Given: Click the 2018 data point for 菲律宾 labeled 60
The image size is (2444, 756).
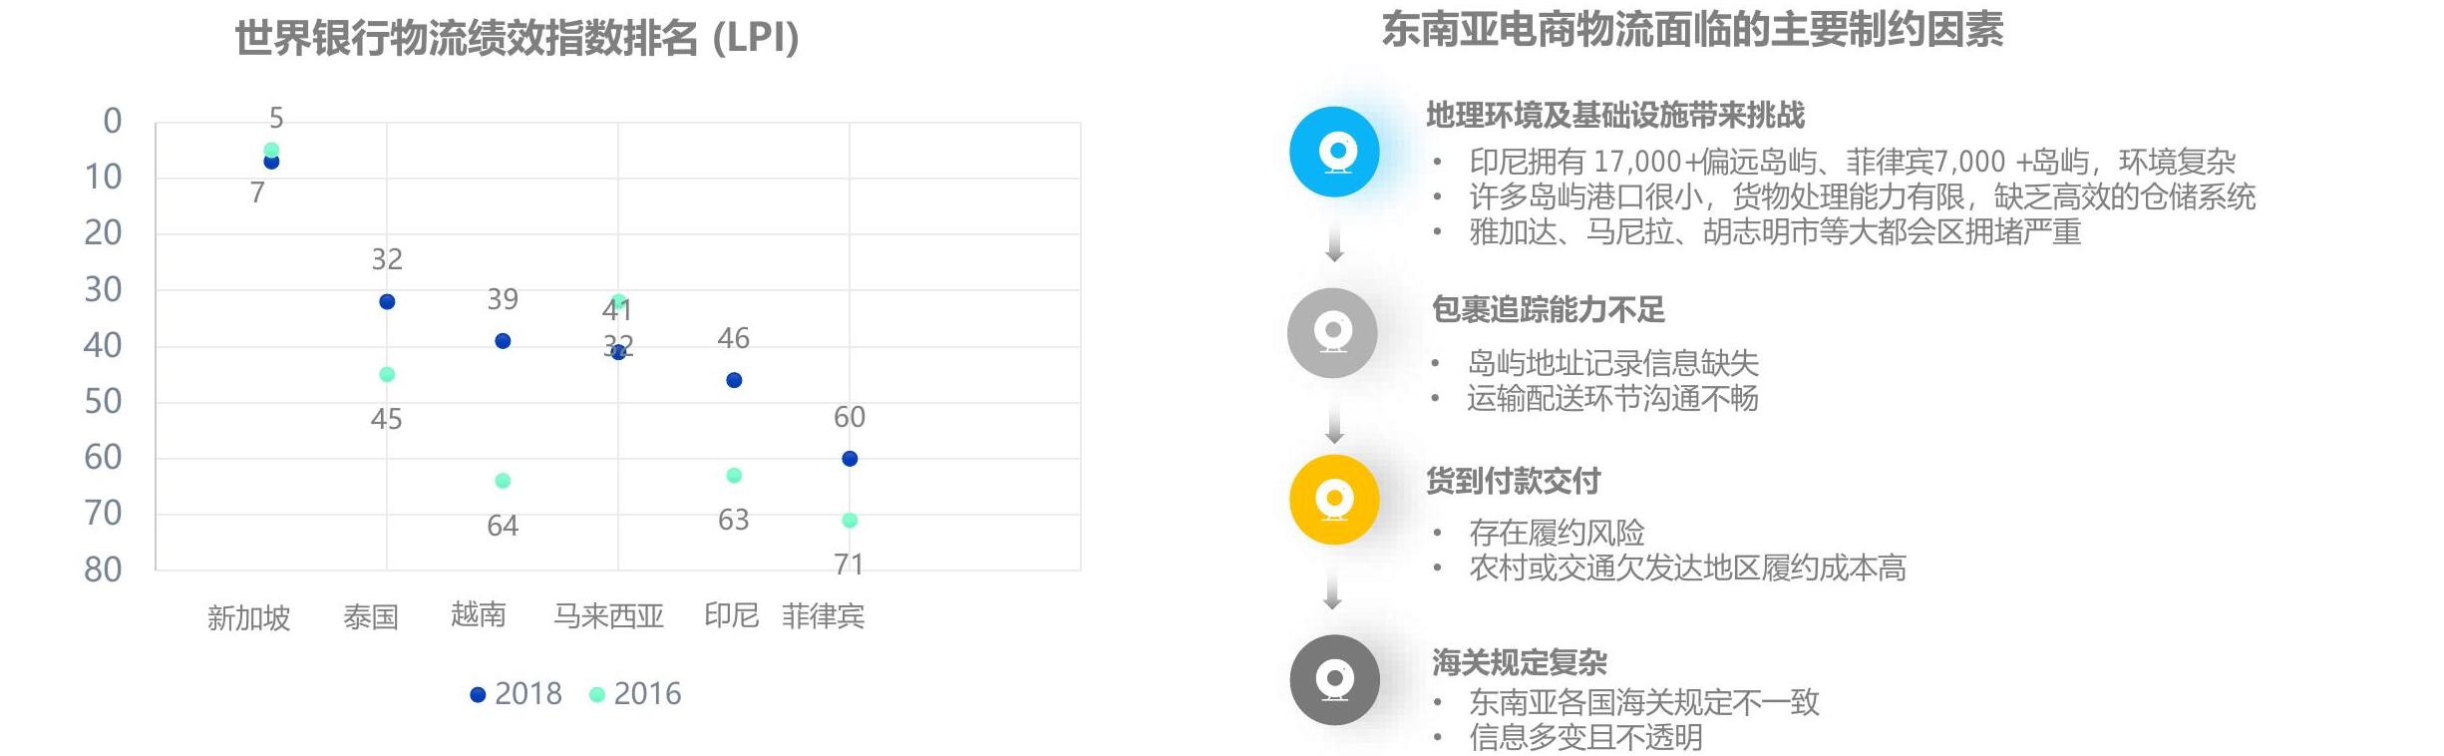Looking at the screenshot, I should pos(850,459).
